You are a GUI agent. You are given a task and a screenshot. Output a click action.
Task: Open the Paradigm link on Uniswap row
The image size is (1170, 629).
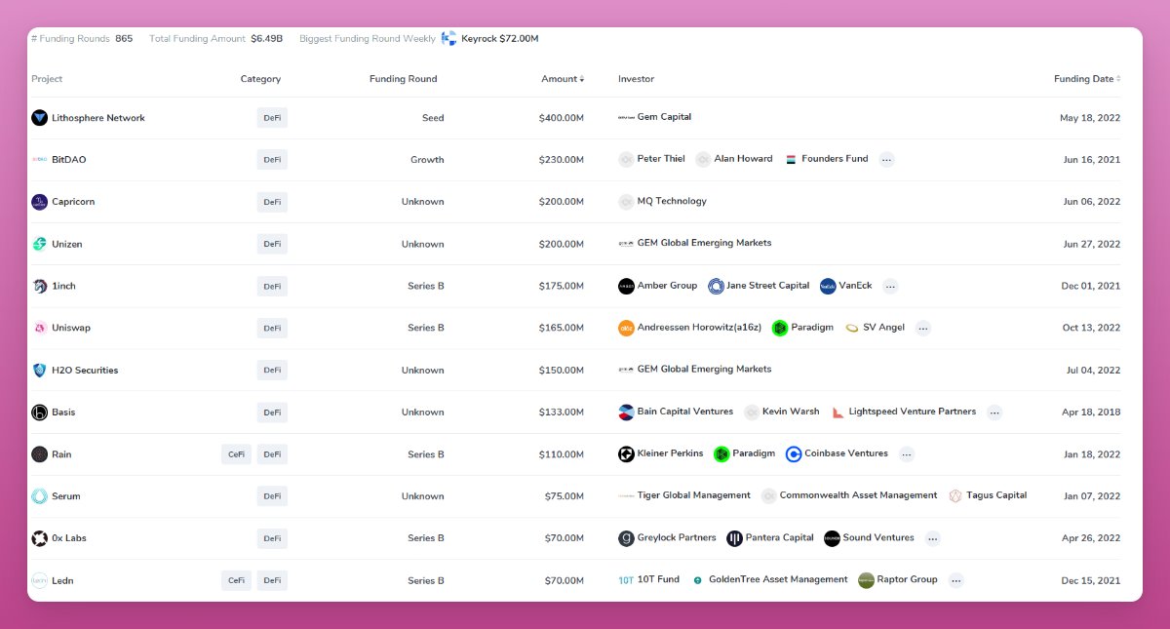(812, 328)
